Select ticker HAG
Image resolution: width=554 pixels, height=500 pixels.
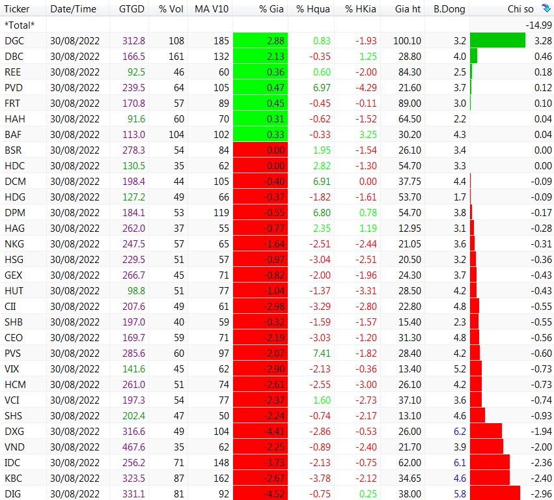tap(14, 229)
